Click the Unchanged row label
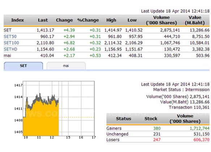This screenshot has width=211, height=152. click(117, 134)
